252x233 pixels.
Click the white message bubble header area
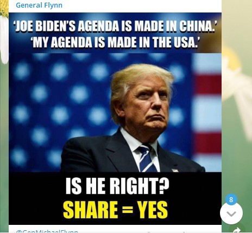115,6
